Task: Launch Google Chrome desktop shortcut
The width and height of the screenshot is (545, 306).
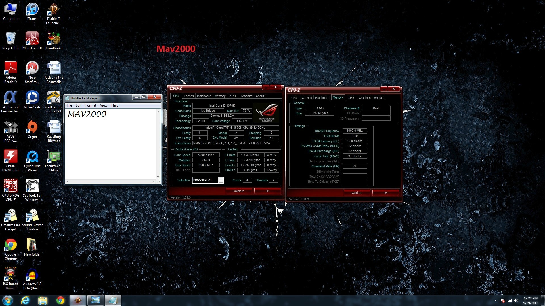Action: [11, 249]
